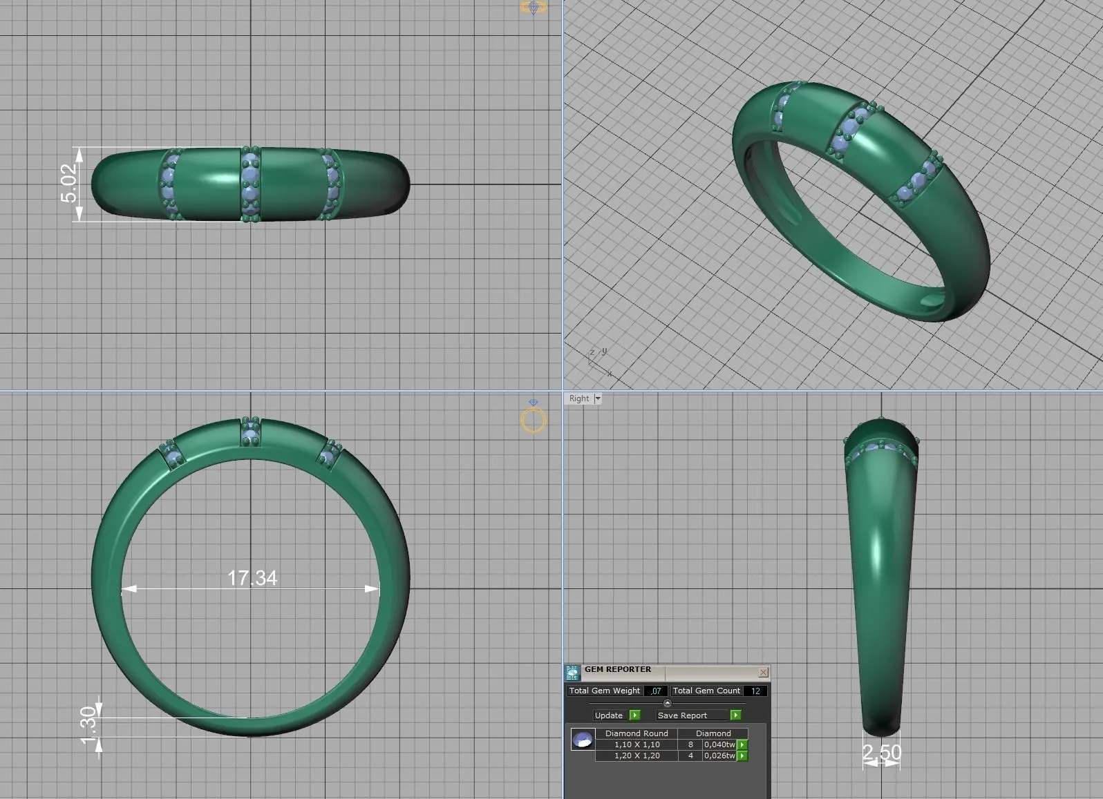Click the Total Gem Weight value field
The width and height of the screenshot is (1103, 799).
pyautogui.click(x=655, y=691)
